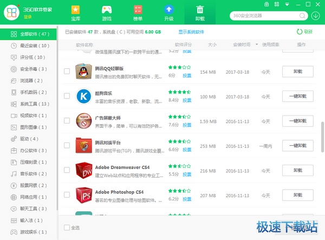The height and width of the screenshot is (240, 325).
Task: Select 评分低 (10) category
Action: [28, 57]
